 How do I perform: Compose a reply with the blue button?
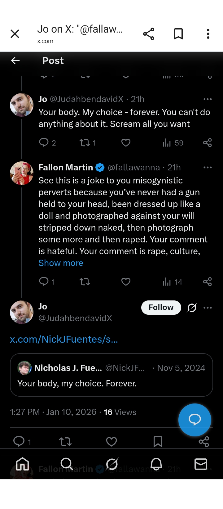point(195,420)
